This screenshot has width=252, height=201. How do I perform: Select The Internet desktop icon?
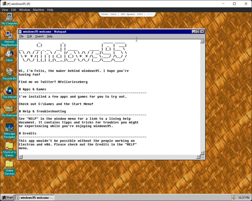[x=9, y=91]
